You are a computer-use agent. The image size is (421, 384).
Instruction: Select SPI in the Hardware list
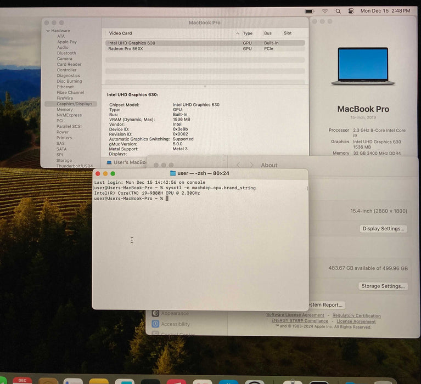coord(59,155)
